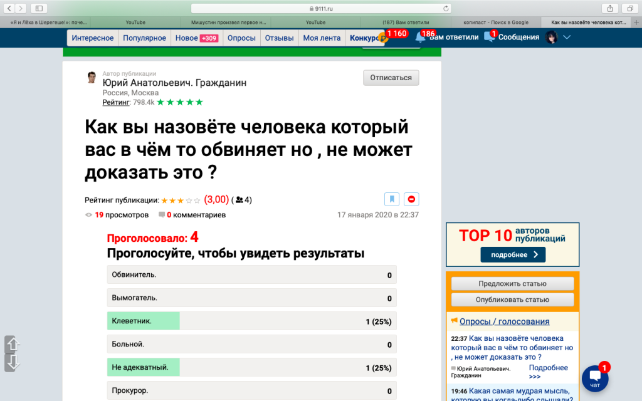This screenshot has height=401, width=642.
Task: Show Safari sidebar
Action: pos(39,8)
